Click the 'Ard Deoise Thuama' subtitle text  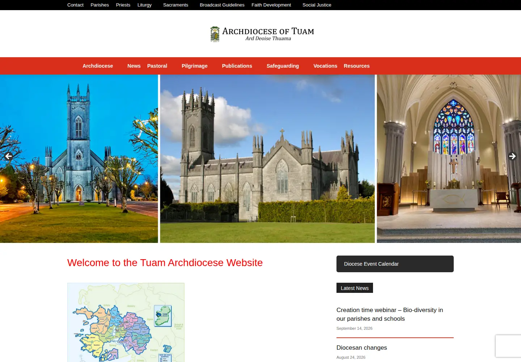coord(268,38)
